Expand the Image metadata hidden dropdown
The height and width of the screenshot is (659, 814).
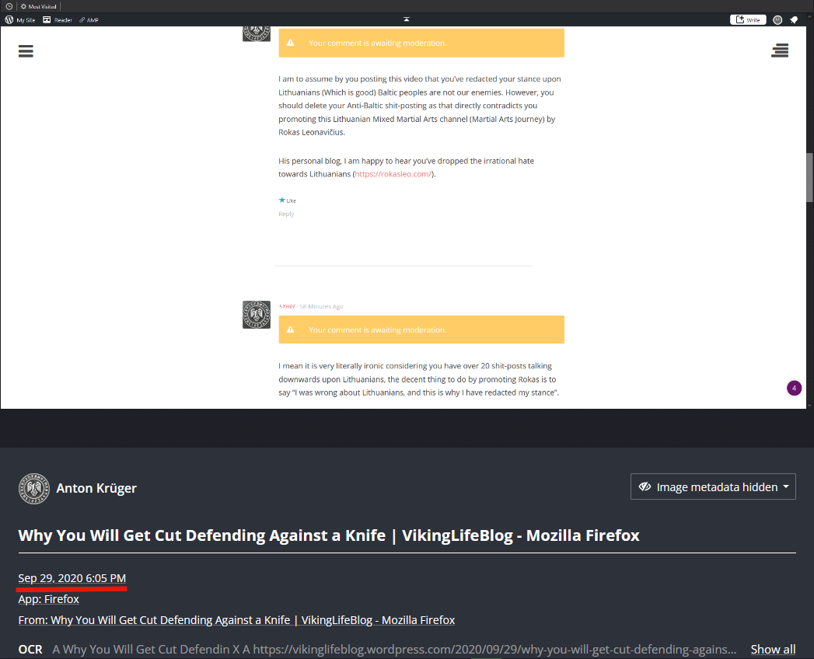click(x=712, y=486)
